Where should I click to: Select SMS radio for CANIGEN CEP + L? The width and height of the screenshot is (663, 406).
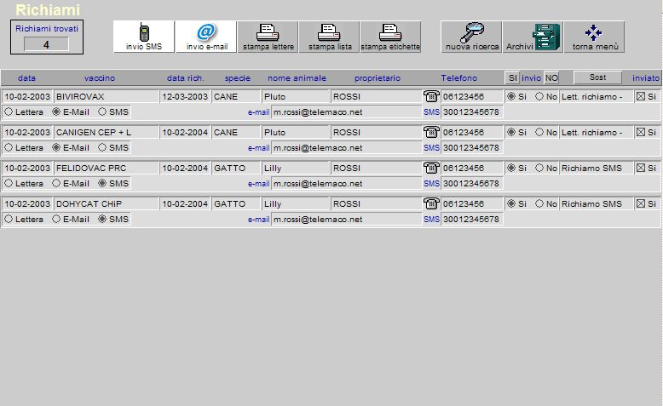102,147
